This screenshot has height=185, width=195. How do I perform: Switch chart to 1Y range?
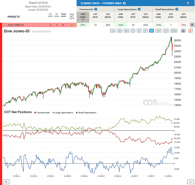133,31
